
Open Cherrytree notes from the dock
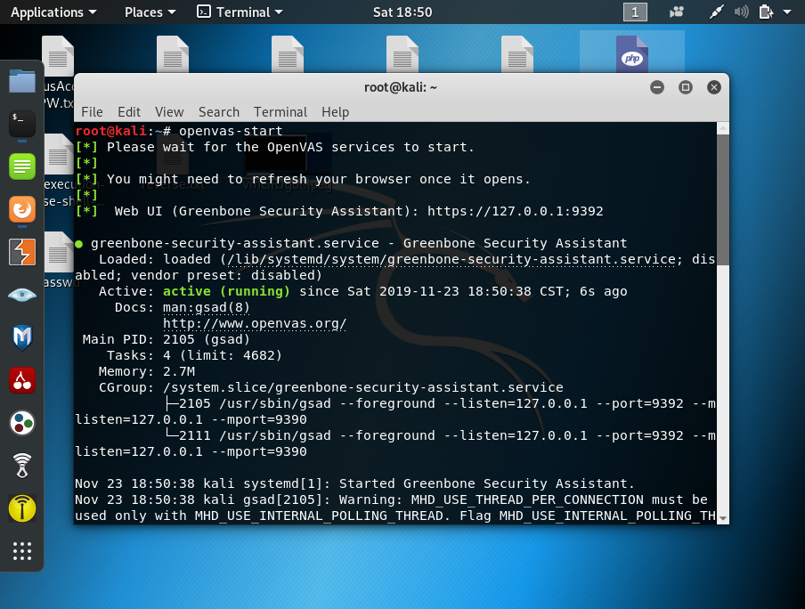[22, 380]
